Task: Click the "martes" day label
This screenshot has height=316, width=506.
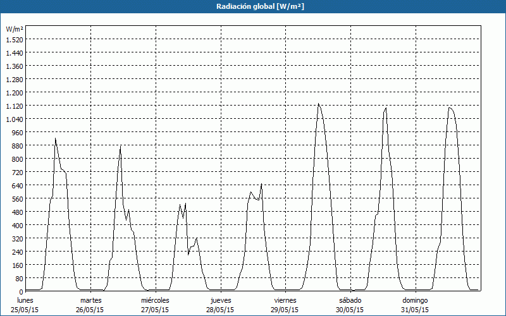Action: 90,300
